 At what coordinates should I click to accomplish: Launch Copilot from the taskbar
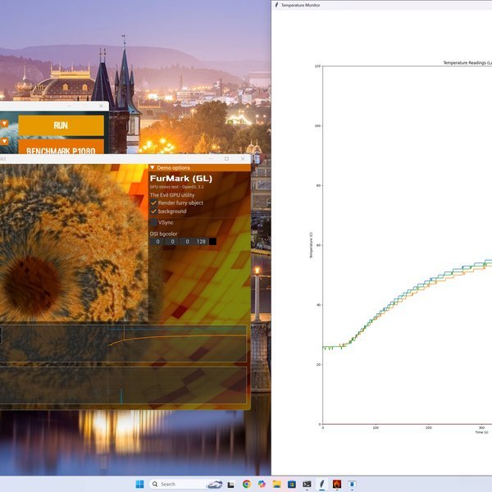(x=262, y=484)
